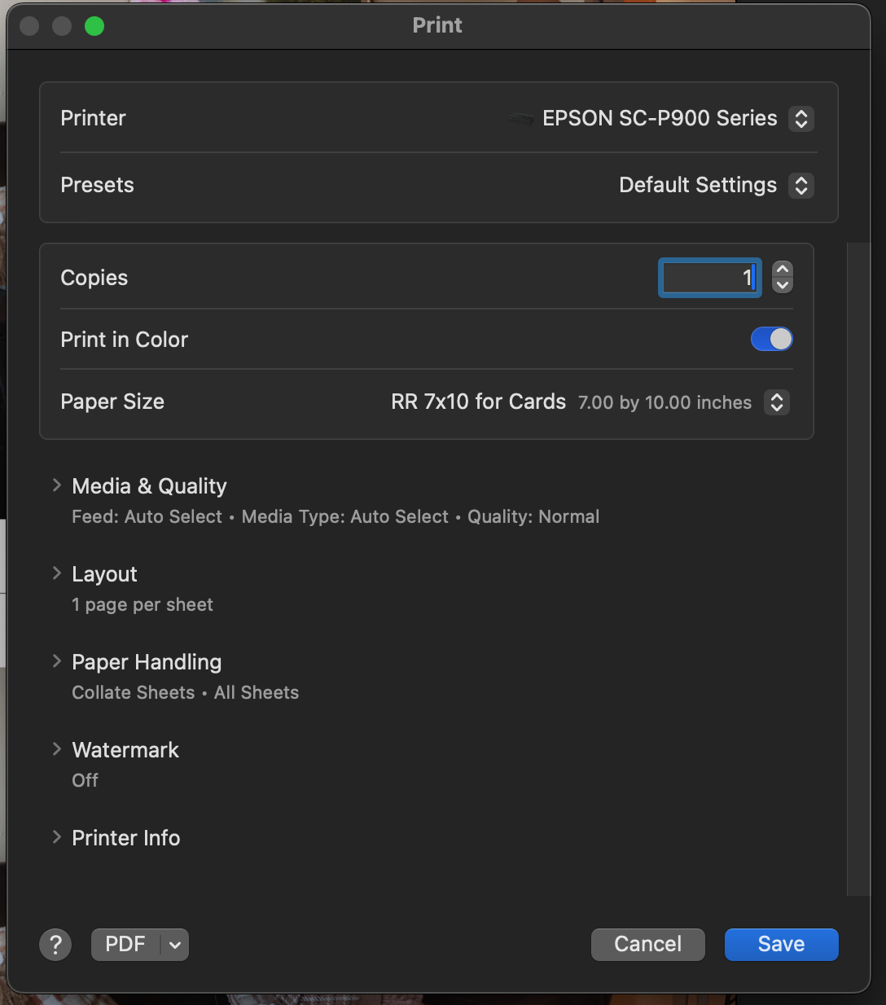Click the EPSON printer icon next to printer name

521,119
